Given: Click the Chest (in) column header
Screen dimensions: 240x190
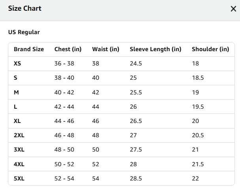Looking at the screenshot, I should [x=68, y=49].
